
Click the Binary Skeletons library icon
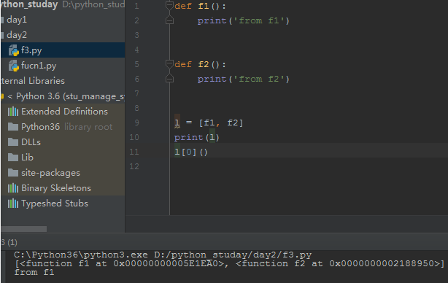pyautogui.click(x=13, y=188)
